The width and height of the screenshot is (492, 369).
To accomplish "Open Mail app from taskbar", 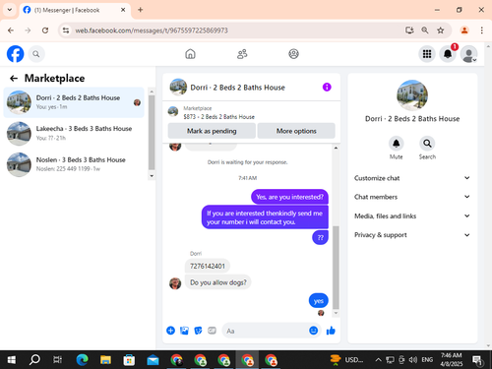I will click(153, 360).
